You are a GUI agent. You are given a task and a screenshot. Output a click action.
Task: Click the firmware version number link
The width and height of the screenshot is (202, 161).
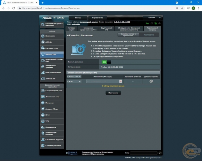coord(122,22)
